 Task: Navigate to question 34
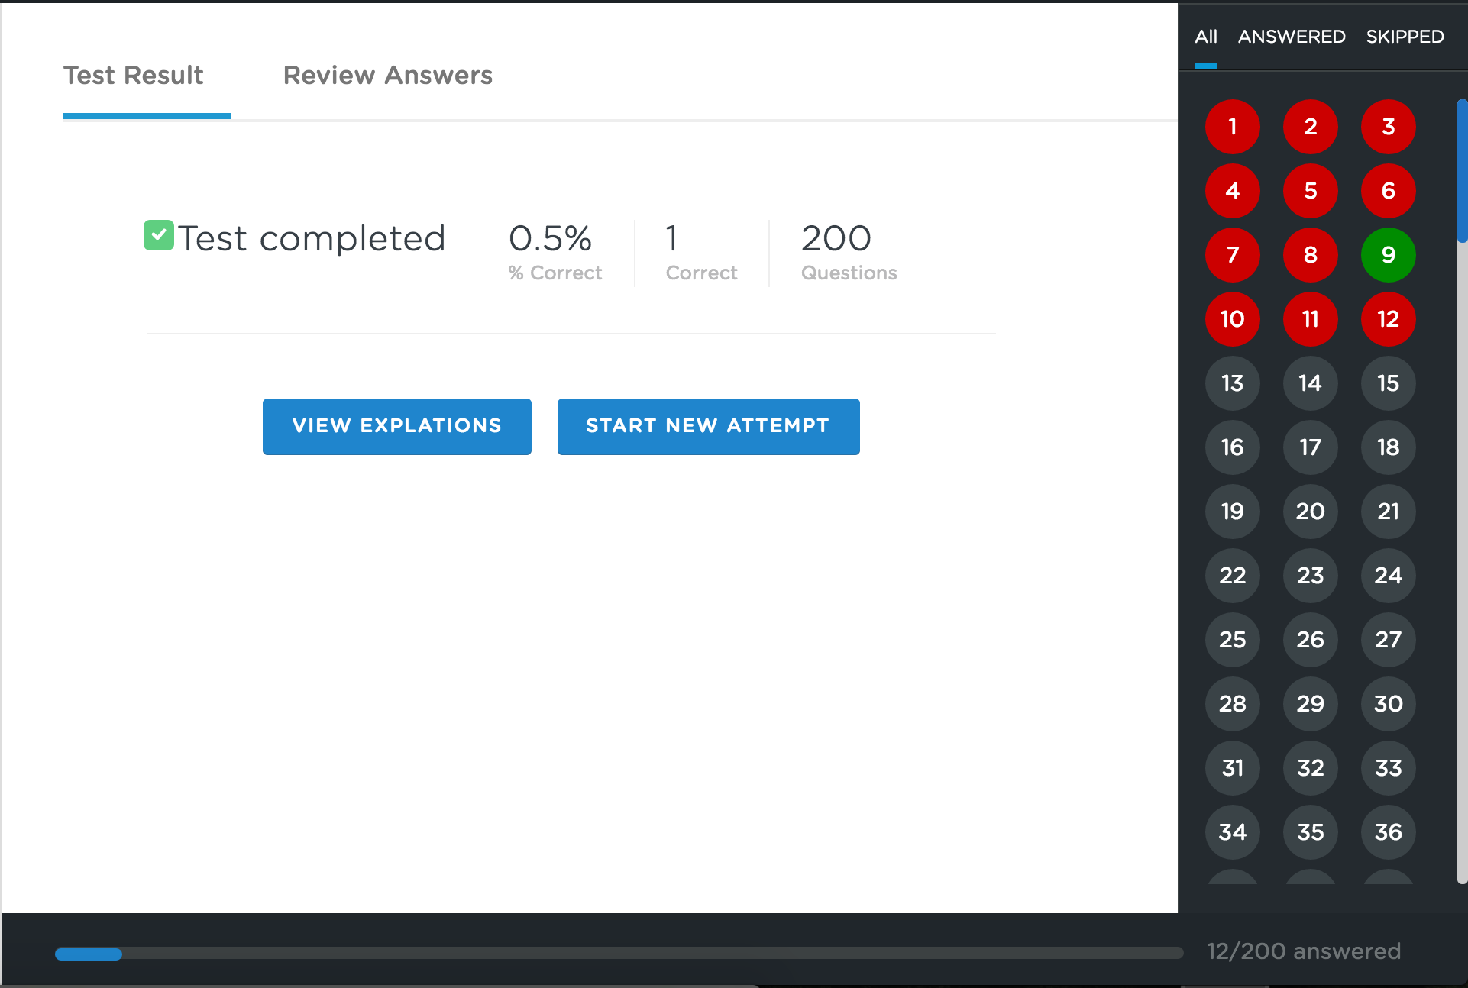(1233, 832)
